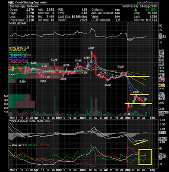Click the Last Size 7509 shrs value
This screenshot has width=169, height=172.
pyautogui.click(x=80, y=17)
